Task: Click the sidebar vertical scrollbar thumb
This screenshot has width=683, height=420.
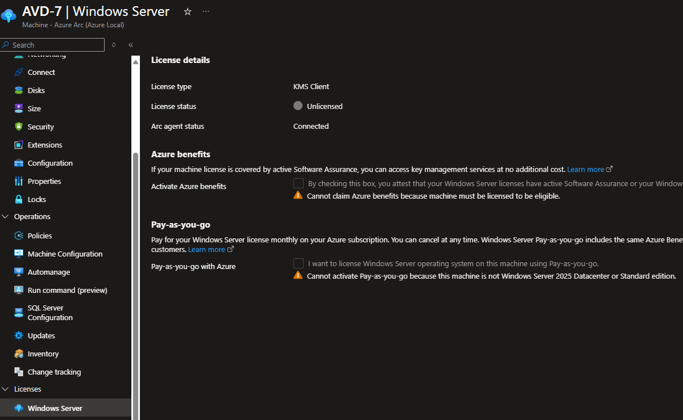Action: pyautogui.click(x=135, y=287)
